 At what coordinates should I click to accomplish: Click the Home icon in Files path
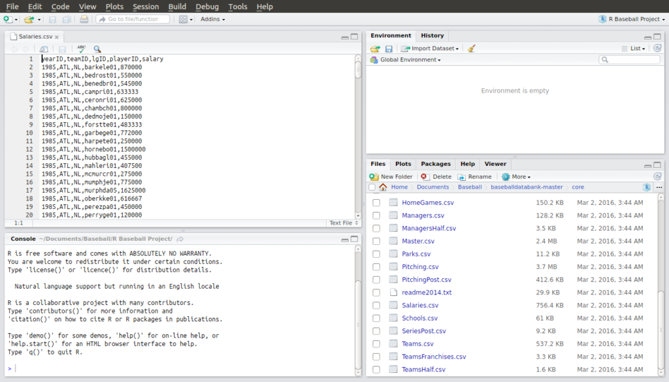point(383,187)
